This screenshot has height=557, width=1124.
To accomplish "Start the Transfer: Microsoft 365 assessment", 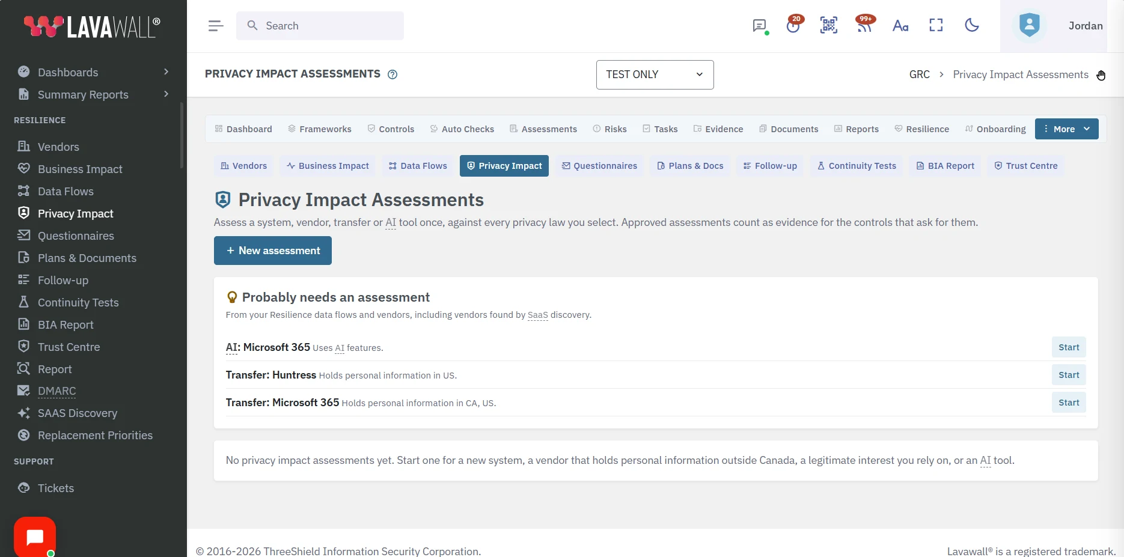I will tap(1069, 403).
